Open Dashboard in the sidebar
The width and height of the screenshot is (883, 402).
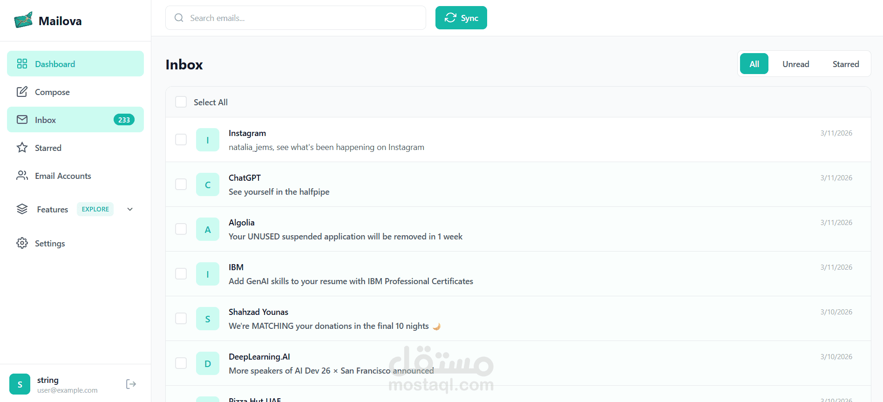pos(75,64)
